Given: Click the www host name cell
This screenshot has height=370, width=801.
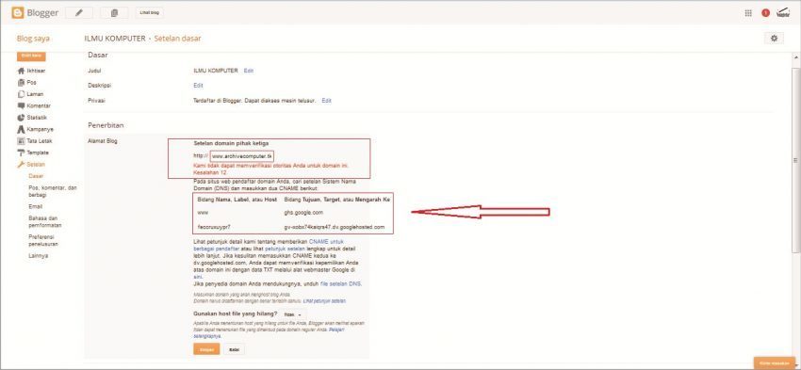Looking at the screenshot, I should click(203, 212).
